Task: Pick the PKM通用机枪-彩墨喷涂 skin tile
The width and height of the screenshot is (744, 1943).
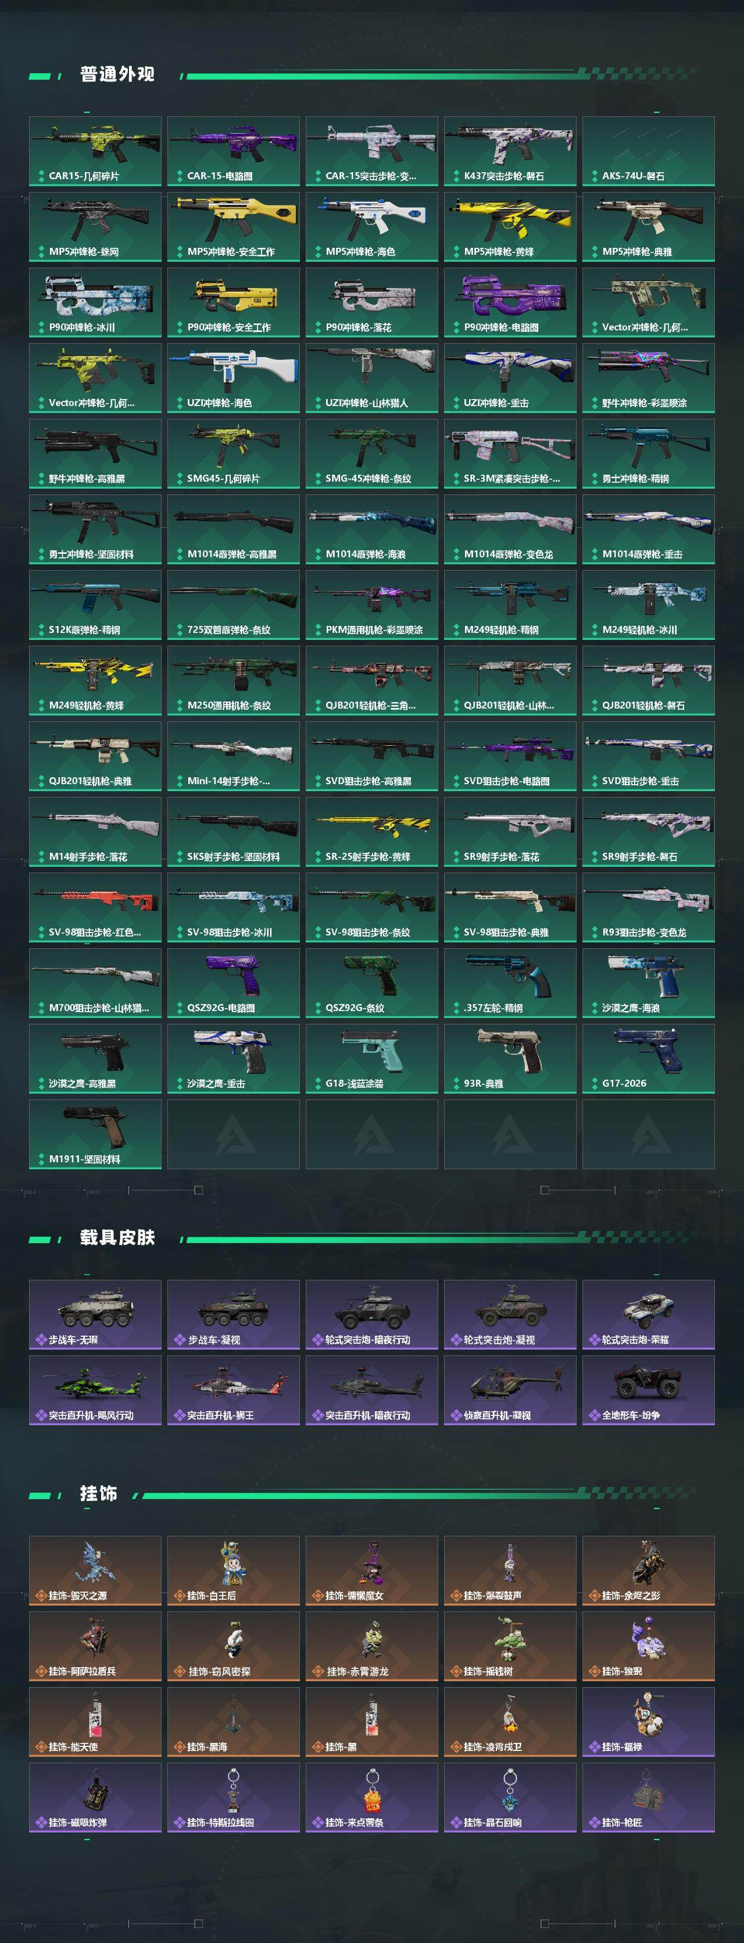Action: (371, 605)
